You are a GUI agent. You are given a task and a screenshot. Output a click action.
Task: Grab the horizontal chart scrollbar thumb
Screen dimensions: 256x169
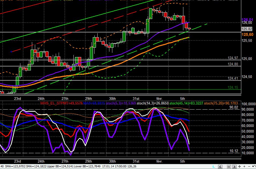(x=229, y=167)
